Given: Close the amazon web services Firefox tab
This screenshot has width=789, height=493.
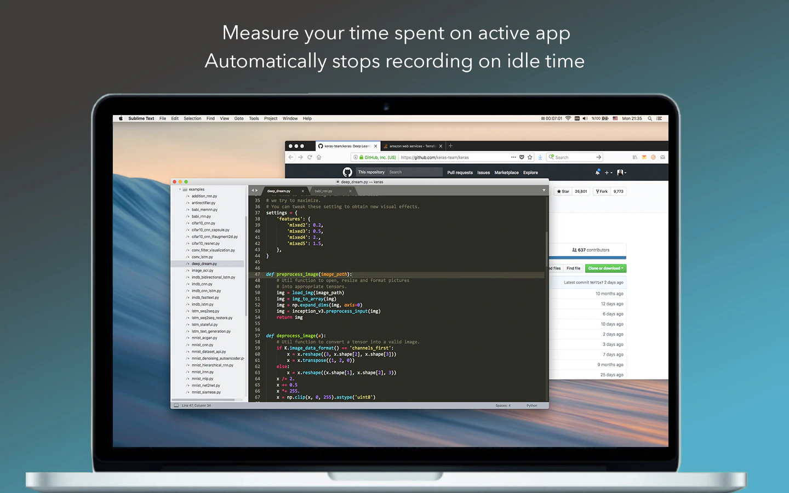Looking at the screenshot, I should tap(441, 146).
